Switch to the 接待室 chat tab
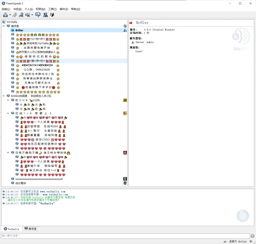The width and height of the screenshot is (256, 244). (31, 229)
